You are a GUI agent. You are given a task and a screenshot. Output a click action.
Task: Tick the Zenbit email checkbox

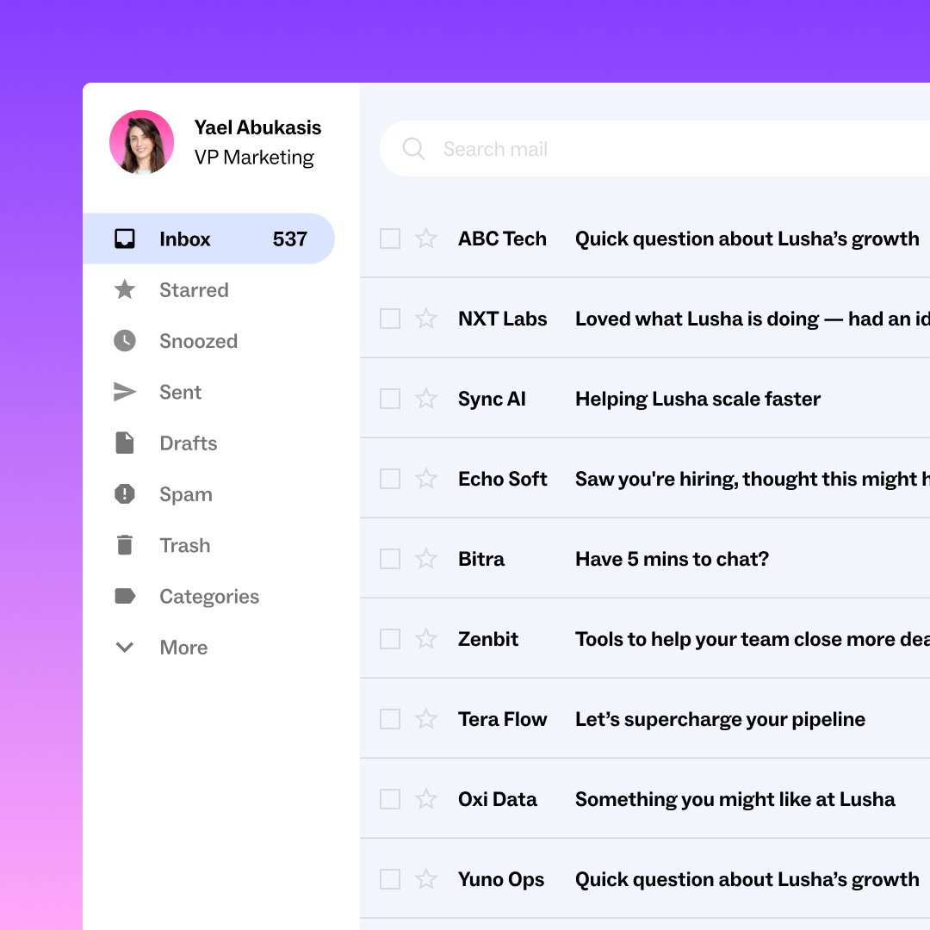click(390, 639)
